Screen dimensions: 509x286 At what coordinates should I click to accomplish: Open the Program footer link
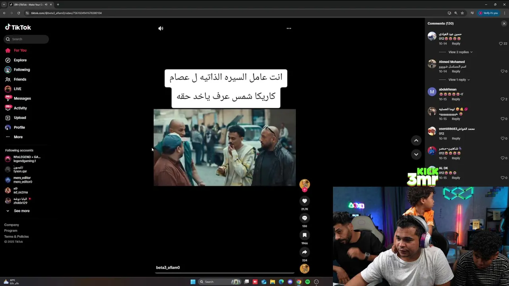click(x=11, y=231)
